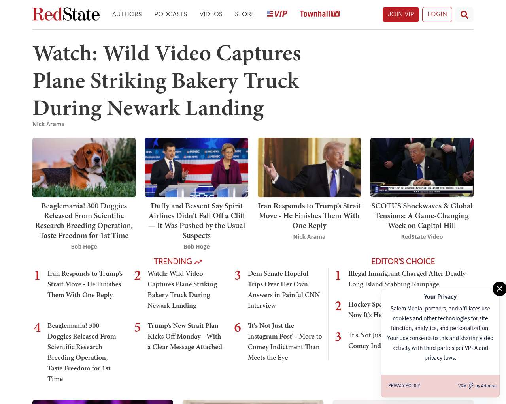
Task: Open the VIP flag logo link
Action: coord(277,14)
